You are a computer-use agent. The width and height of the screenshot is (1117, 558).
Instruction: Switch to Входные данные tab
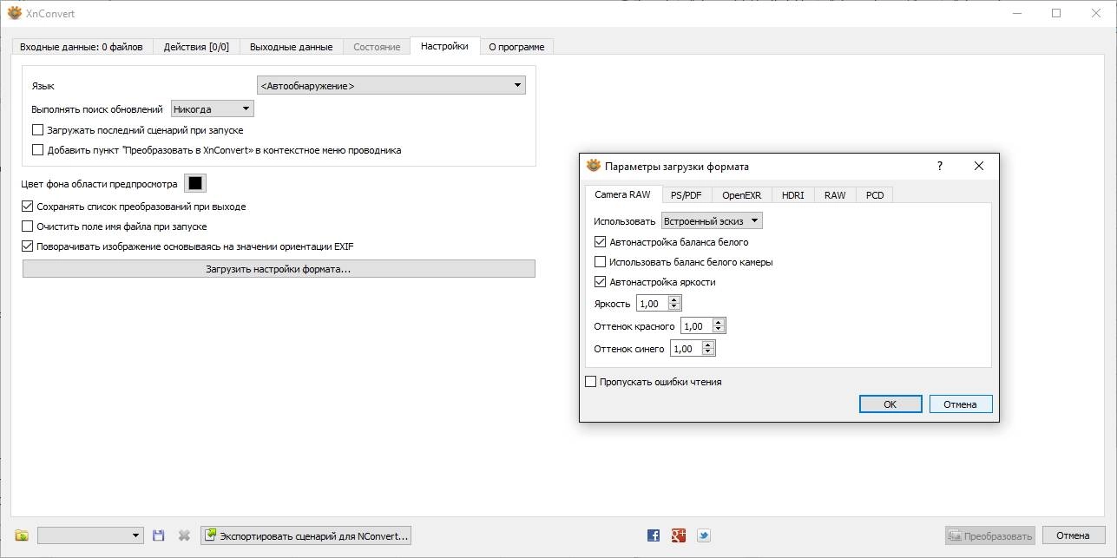(x=82, y=47)
